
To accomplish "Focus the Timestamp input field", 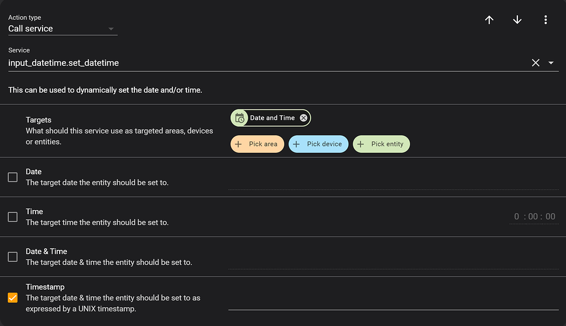I will click(393, 301).
